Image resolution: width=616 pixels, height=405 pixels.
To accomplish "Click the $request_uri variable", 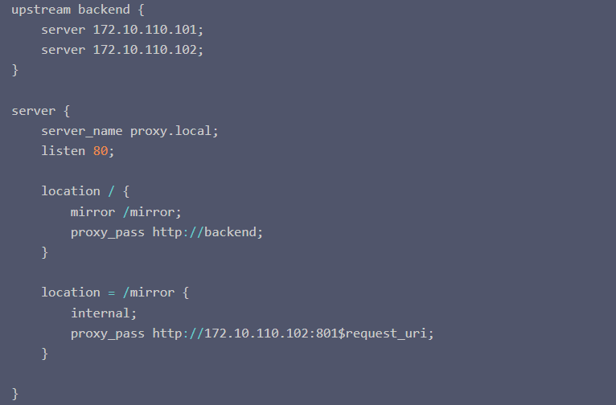I will pos(386,333).
